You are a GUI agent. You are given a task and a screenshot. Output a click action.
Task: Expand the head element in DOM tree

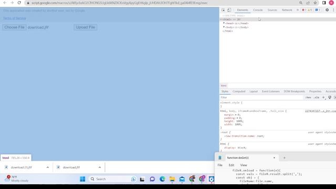pos(224,23)
